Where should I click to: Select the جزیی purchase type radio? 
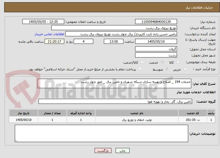click(185, 69)
